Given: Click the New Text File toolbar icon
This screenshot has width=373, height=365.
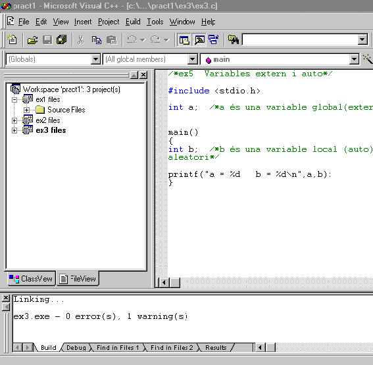Looking at the screenshot, I should click(12, 39).
